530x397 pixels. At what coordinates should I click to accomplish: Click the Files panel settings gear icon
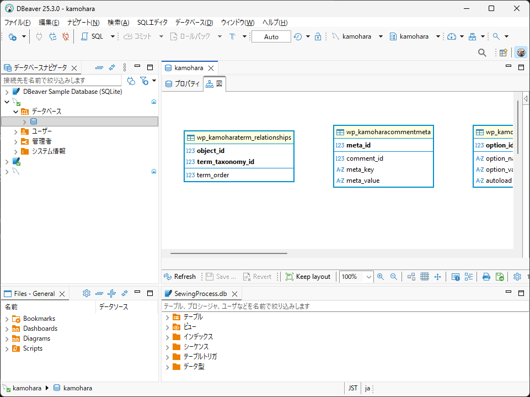[86, 293]
